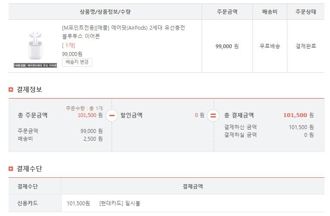The height and width of the screenshot is (216, 330).
Task: Click the 주문금액 column header
Action: (227, 12)
